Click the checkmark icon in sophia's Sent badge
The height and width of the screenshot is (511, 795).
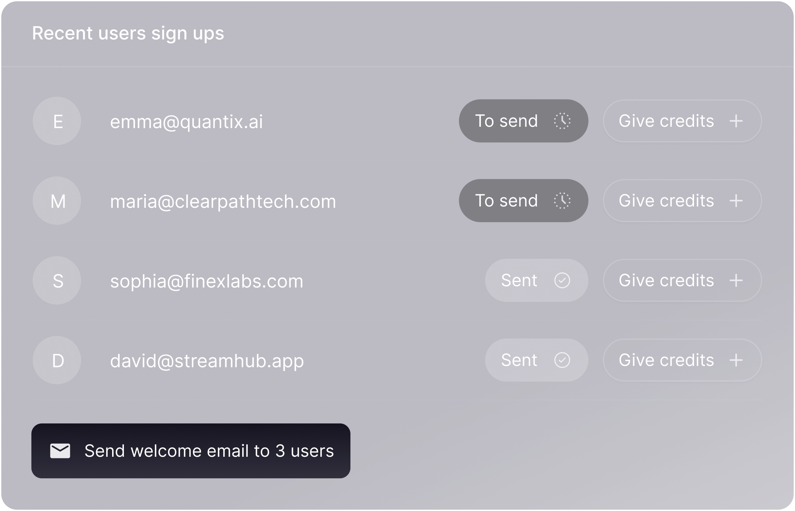(562, 280)
